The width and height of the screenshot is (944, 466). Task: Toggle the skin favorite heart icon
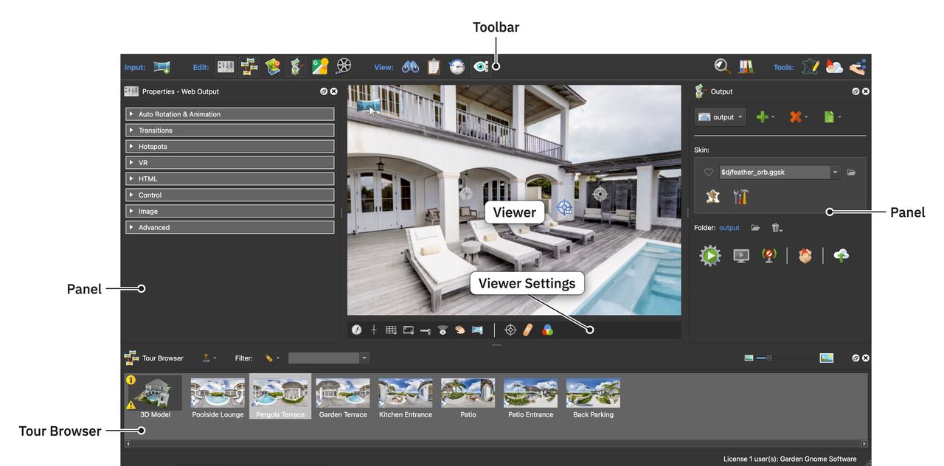[709, 173]
